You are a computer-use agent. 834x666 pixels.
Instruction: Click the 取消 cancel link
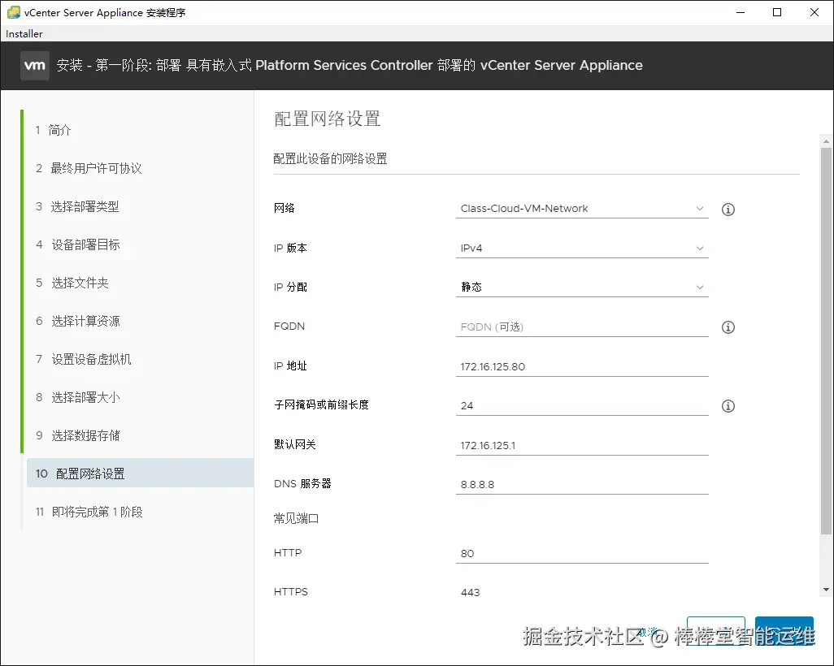(x=649, y=632)
